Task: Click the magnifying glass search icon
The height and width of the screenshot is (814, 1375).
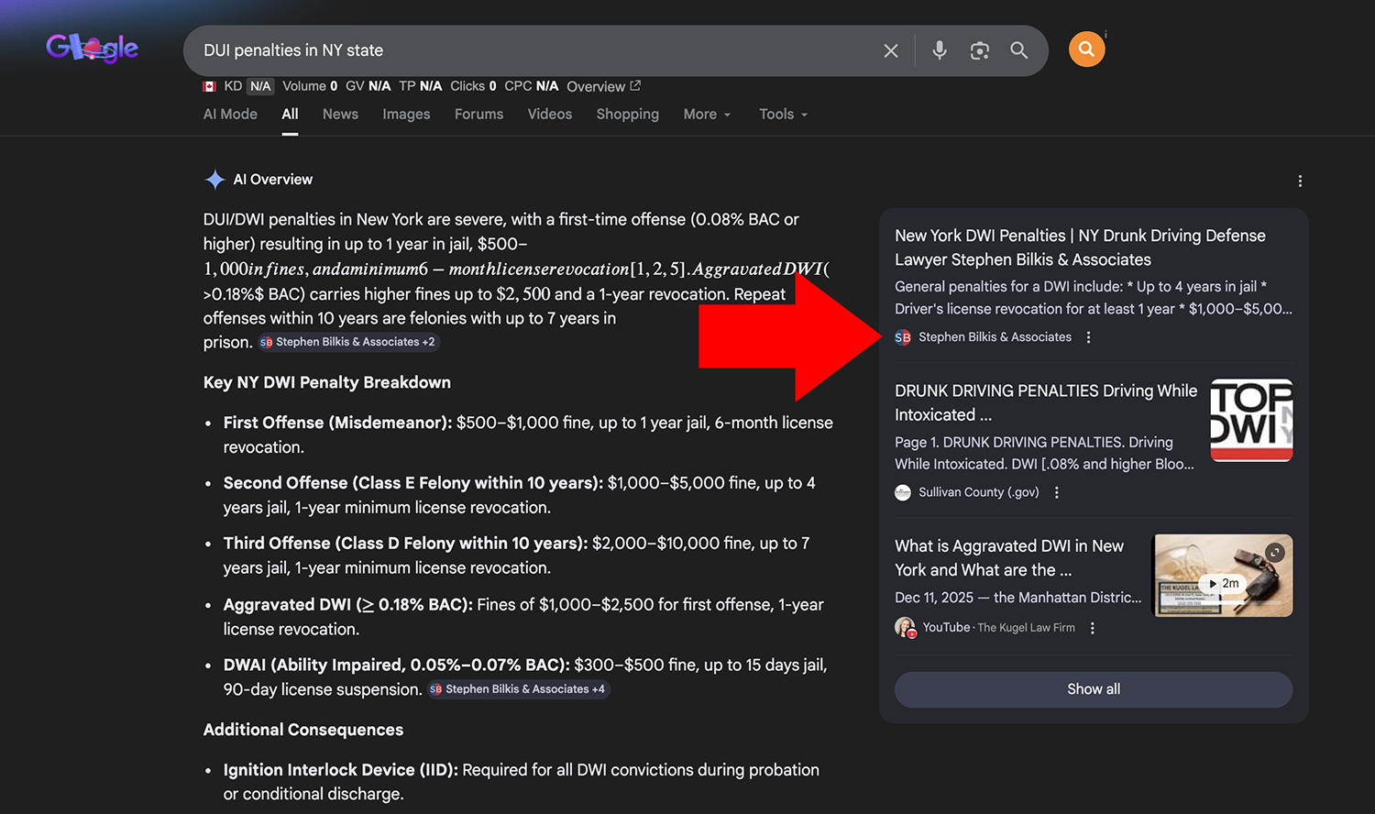Action: (x=1018, y=50)
